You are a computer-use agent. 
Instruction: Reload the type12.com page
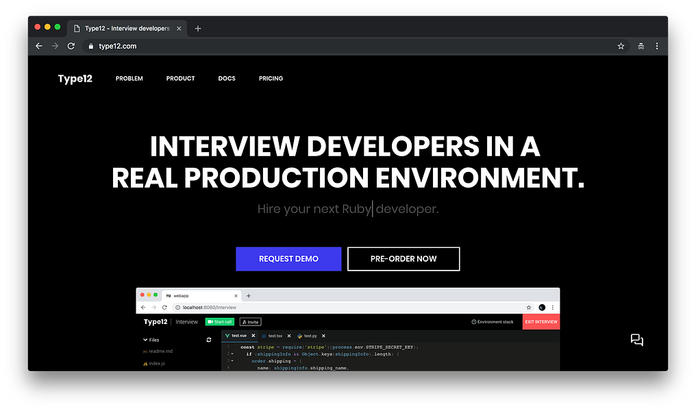[71, 46]
